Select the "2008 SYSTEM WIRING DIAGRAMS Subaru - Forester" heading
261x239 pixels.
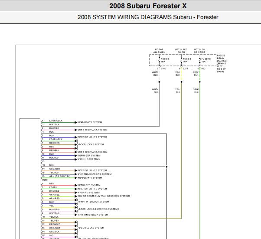pos(148,17)
